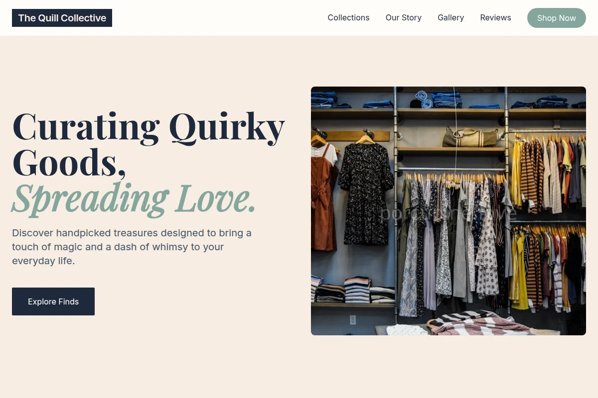The height and width of the screenshot is (398, 598).
Task: Click The Quill Collective logo
Action: click(62, 18)
